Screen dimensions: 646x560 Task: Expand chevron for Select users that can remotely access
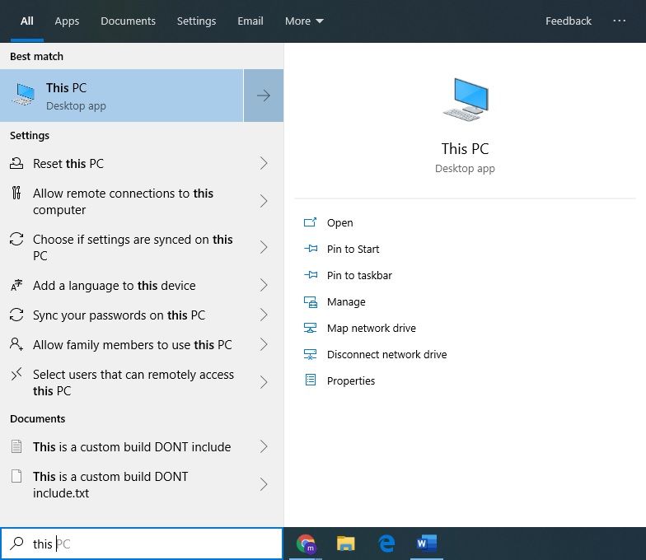264,382
